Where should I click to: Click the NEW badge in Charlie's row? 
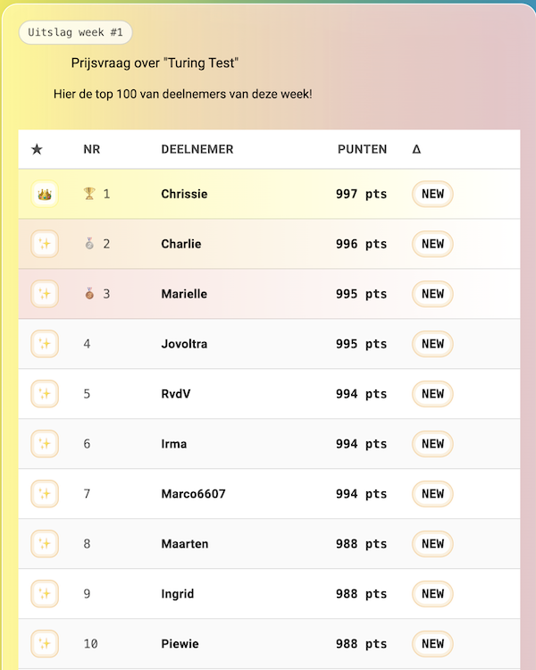coord(432,244)
